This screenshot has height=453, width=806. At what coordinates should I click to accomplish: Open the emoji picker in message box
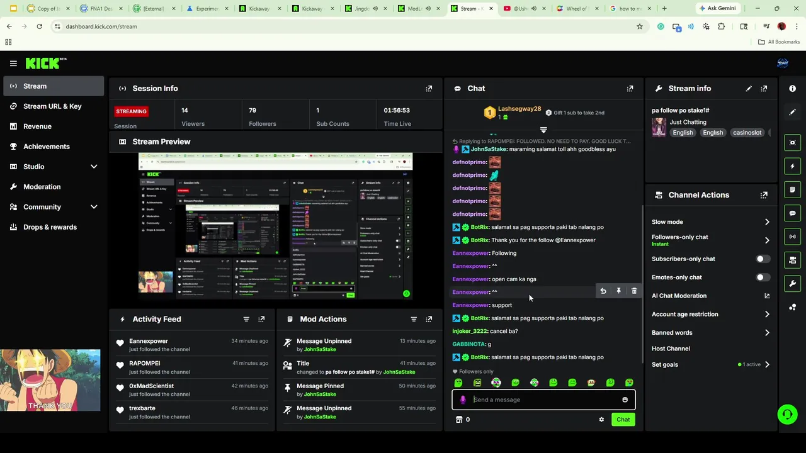625,400
